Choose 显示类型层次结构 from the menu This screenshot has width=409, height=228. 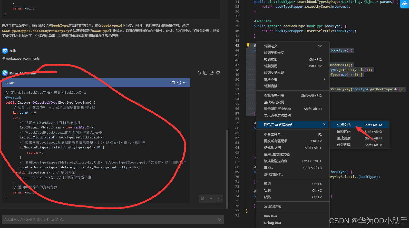pyautogui.click(x=293, y=115)
